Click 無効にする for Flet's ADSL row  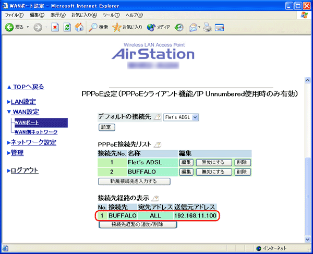click(x=214, y=162)
